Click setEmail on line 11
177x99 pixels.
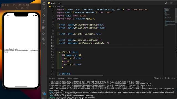(x=80, y=40)
